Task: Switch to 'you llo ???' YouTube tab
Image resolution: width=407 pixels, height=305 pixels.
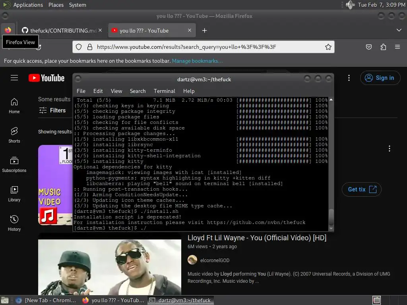Action: click(152, 30)
